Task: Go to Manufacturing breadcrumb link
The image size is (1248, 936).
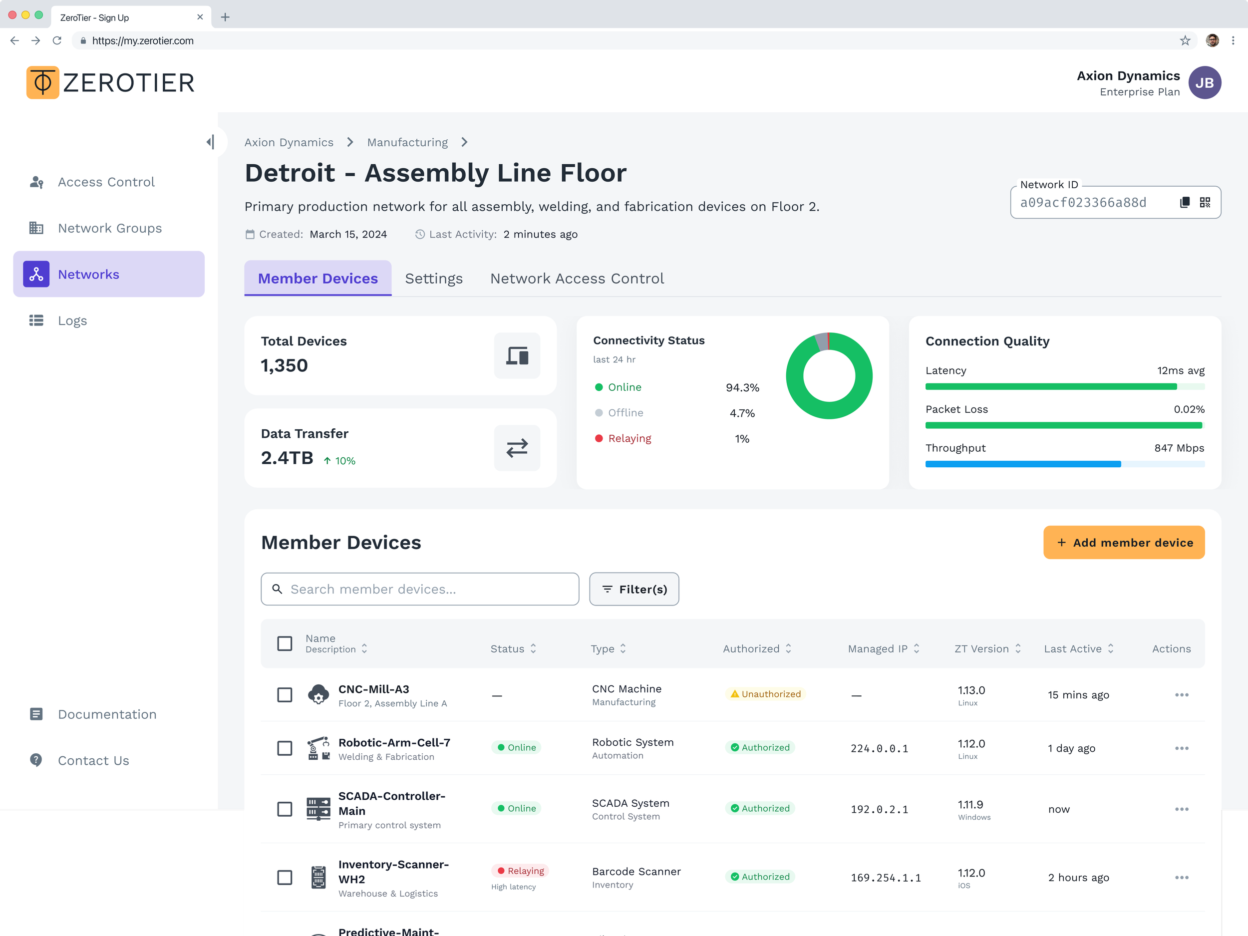Action: (407, 142)
